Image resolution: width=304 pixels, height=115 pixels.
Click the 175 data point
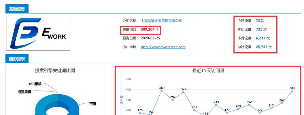[140, 113]
